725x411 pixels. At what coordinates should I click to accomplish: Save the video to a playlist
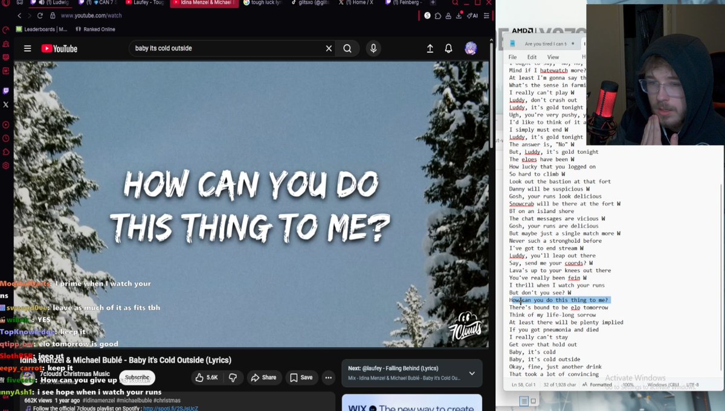(301, 377)
